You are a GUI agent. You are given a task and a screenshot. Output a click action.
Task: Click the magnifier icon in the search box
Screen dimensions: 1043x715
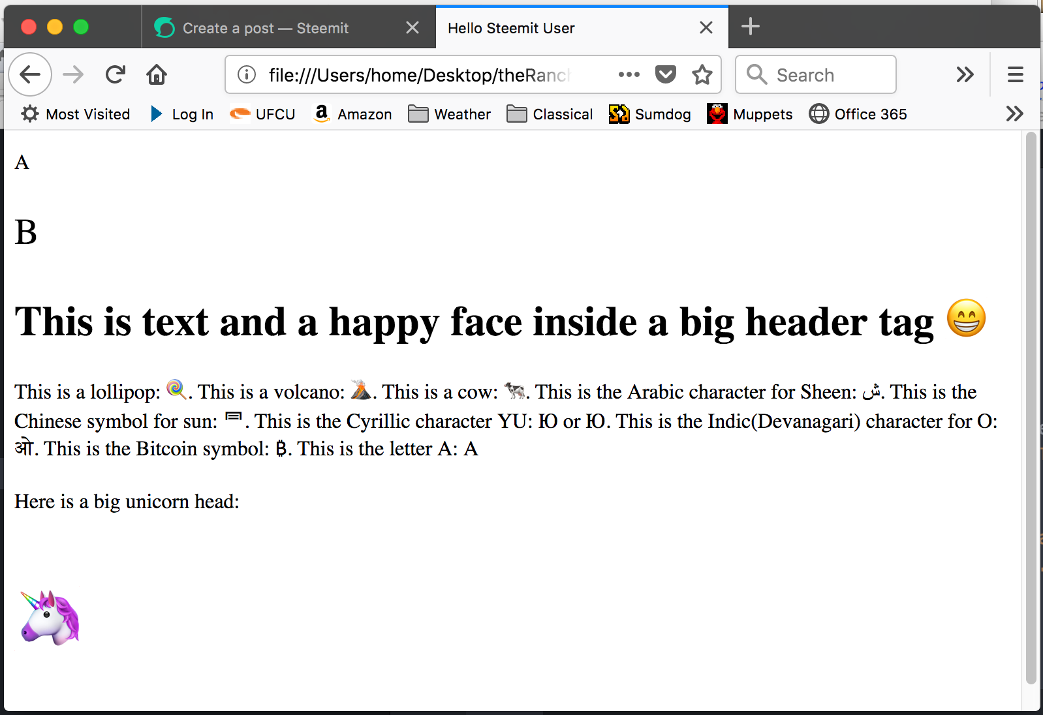[x=756, y=74]
